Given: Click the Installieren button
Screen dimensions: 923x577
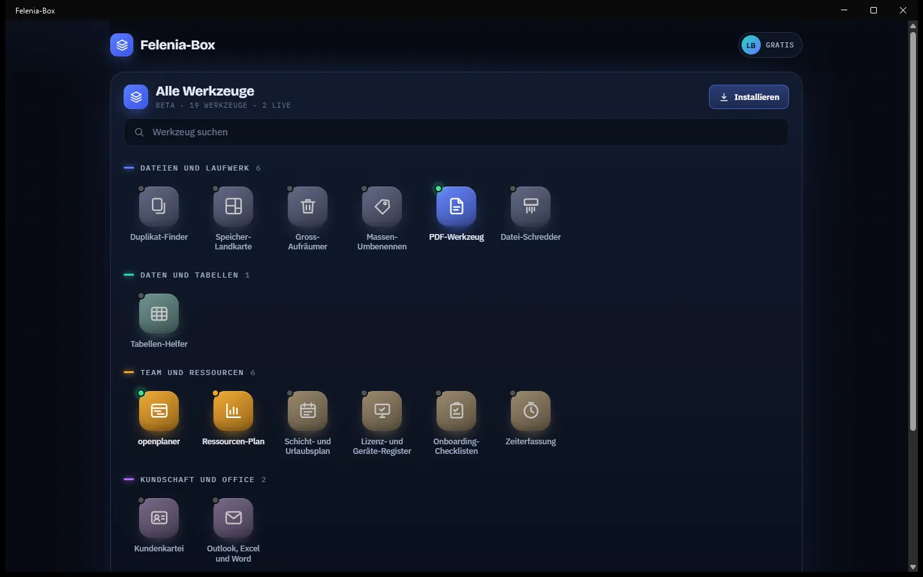Looking at the screenshot, I should click(x=749, y=97).
